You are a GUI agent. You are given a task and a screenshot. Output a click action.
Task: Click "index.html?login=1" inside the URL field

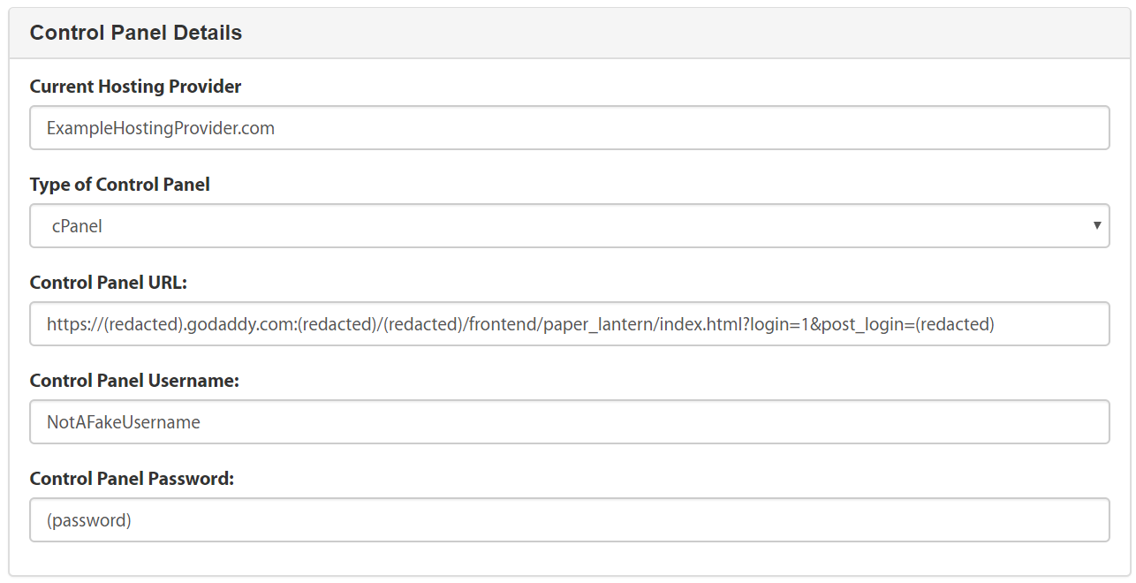click(x=734, y=324)
